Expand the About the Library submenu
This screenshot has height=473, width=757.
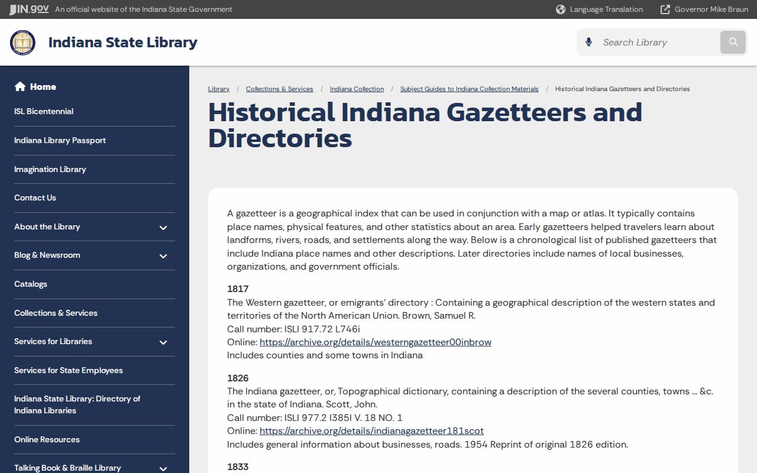(x=163, y=227)
